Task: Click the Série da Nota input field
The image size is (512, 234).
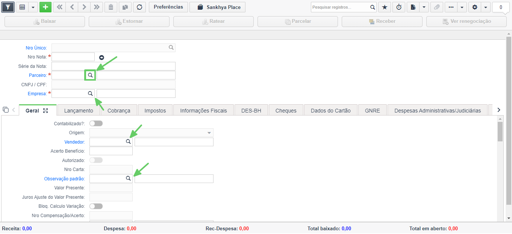Action: [114, 66]
